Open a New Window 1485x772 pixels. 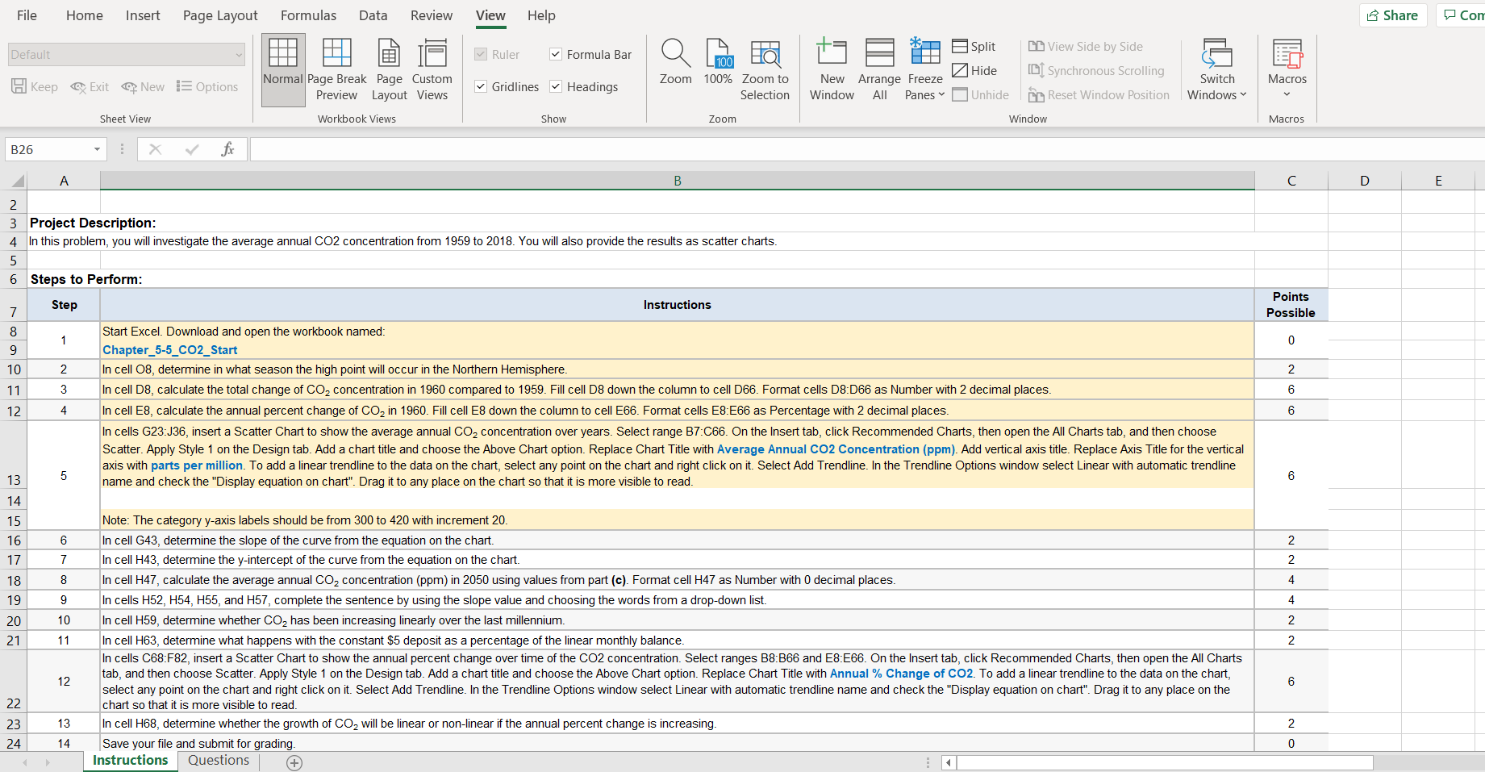831,69
